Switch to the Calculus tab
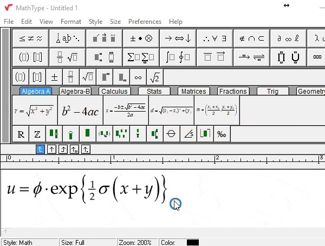The height and width of the screenshot is (246, 325). click(x=115, y=91)
